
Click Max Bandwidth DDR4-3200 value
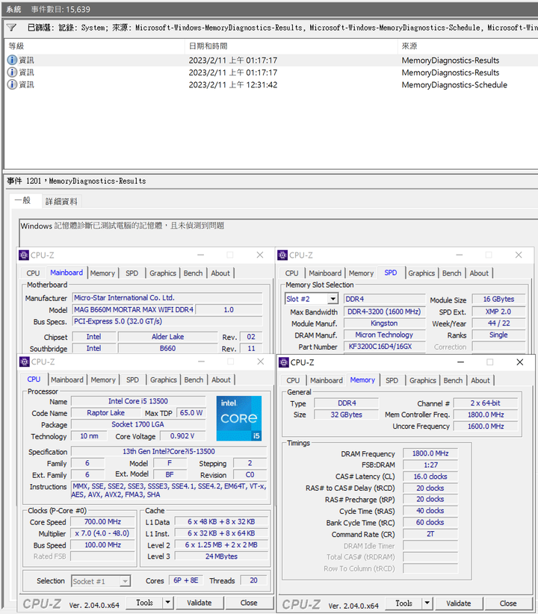(x=384, y=311)
